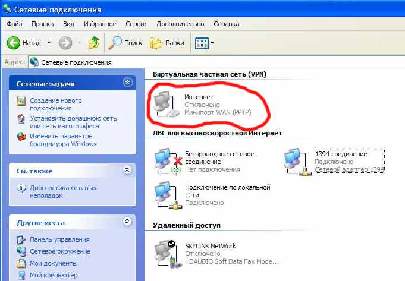Open Диагностика сетевых неполадок link
Screen dimensions: 405x281
[63, 191]
